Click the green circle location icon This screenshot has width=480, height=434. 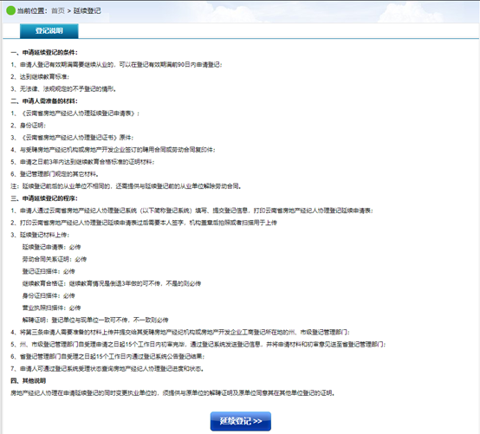point(10,10)
